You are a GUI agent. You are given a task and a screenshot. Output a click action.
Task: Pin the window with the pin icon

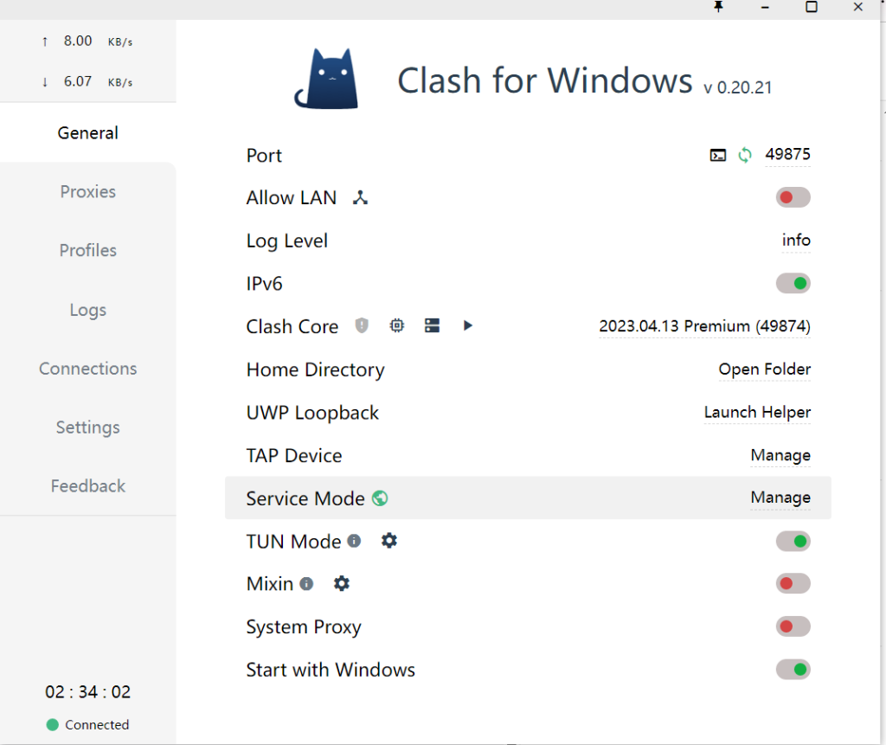pyautogui.click(x=718, y=7)
